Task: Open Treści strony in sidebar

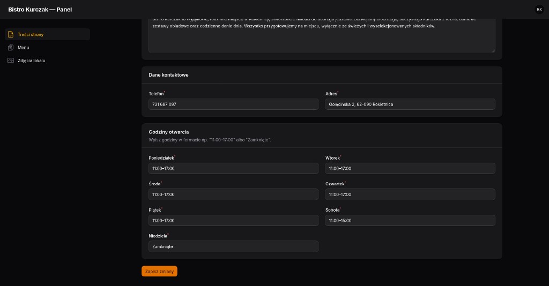Action: coord(48,34)
